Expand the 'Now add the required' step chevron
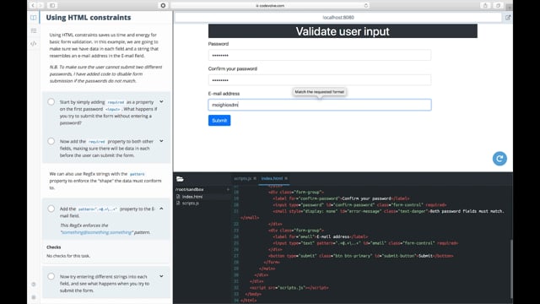 pyautogui.click(x=161, y=141)
